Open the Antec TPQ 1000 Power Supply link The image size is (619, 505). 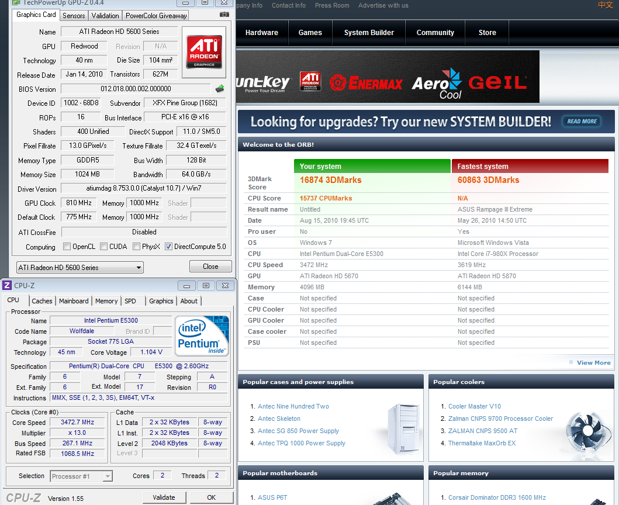point(302,443)
